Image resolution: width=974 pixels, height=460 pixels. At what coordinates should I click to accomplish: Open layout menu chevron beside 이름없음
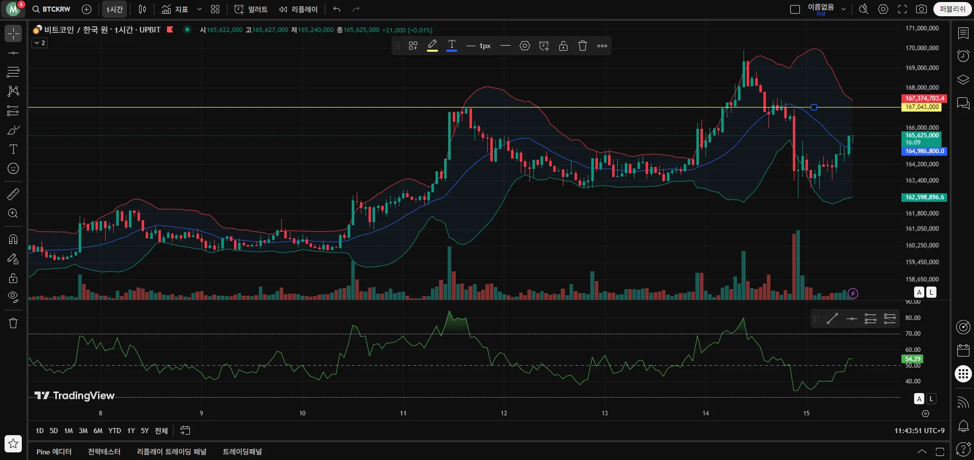point(844,9)
